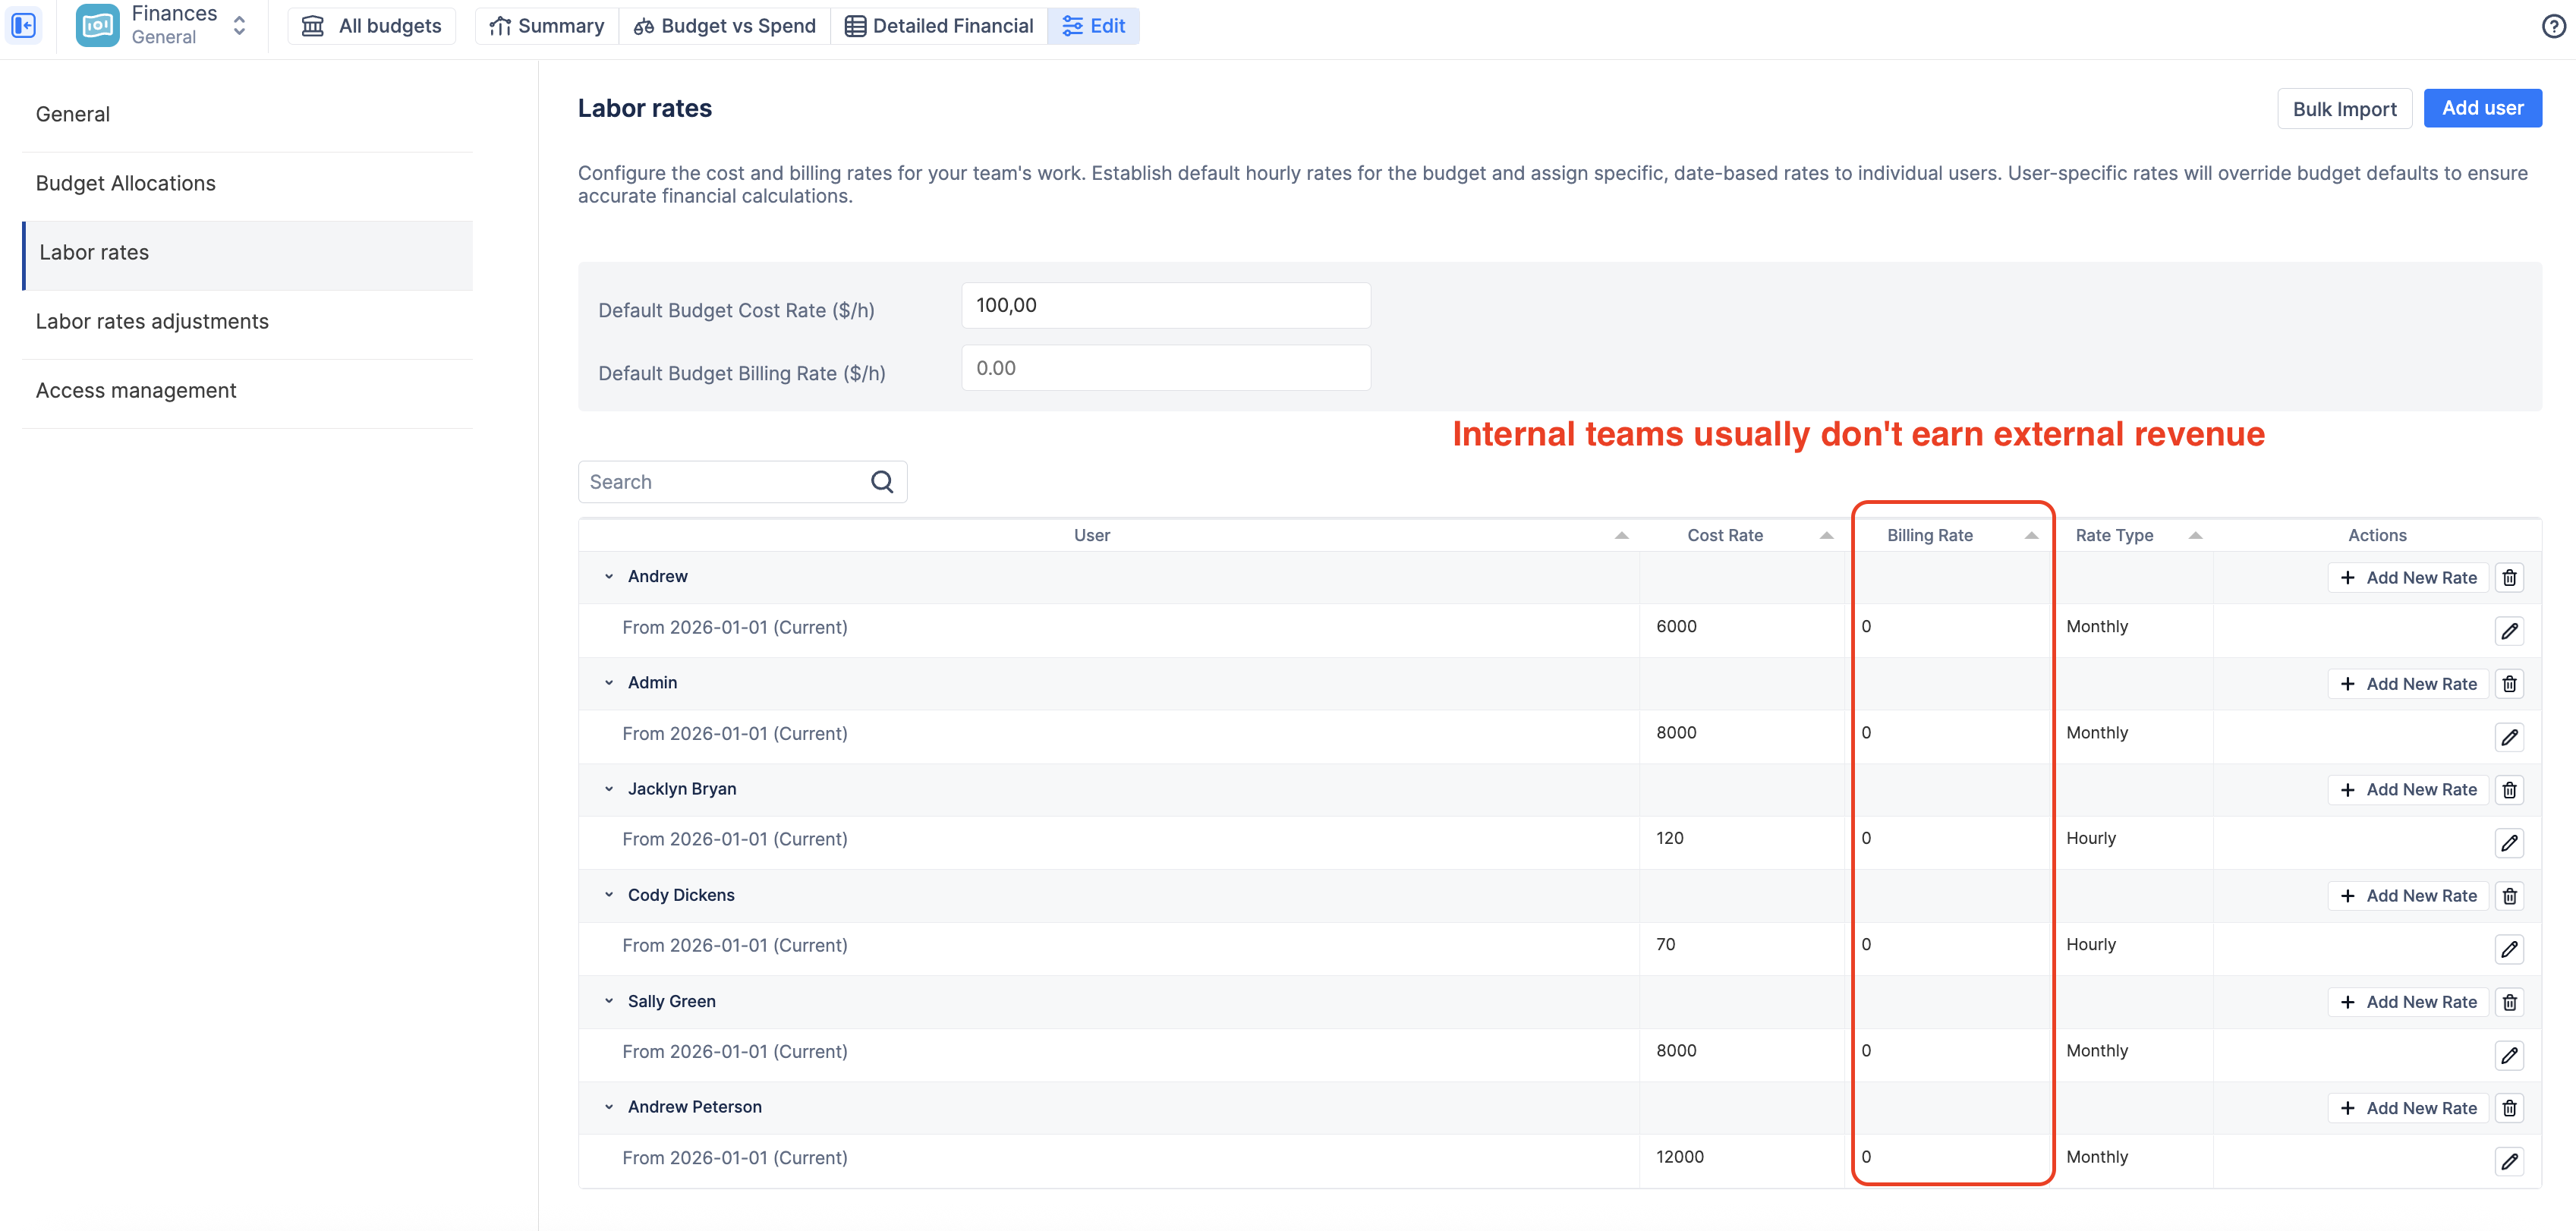Open the help question mark icon
2576x1231 pixels.
(x=2553, y=26)
